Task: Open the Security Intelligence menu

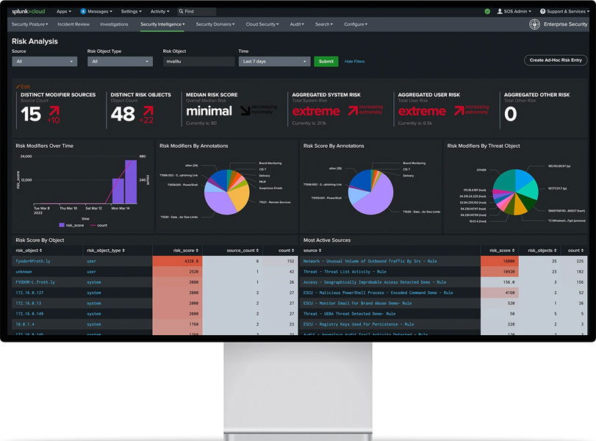Action: [162, 24]
